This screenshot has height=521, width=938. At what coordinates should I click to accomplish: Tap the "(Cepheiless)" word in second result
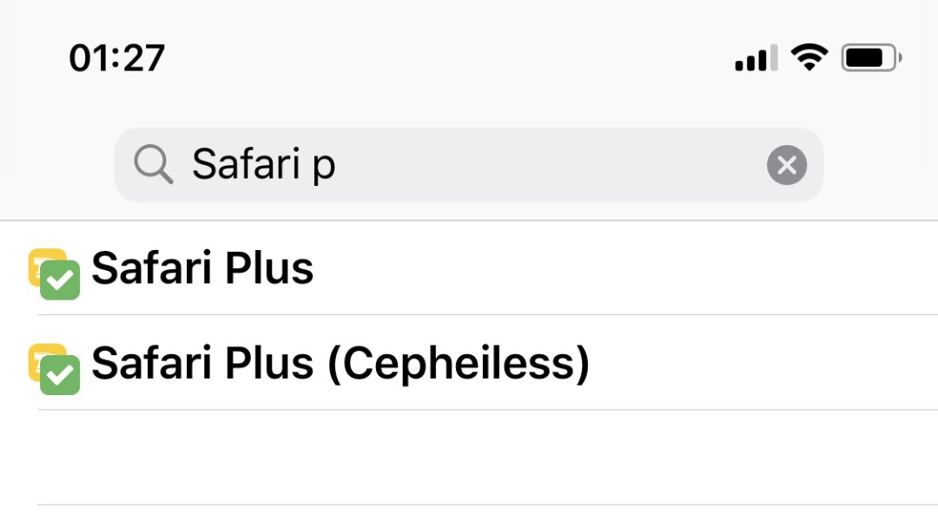pos(458,363)
